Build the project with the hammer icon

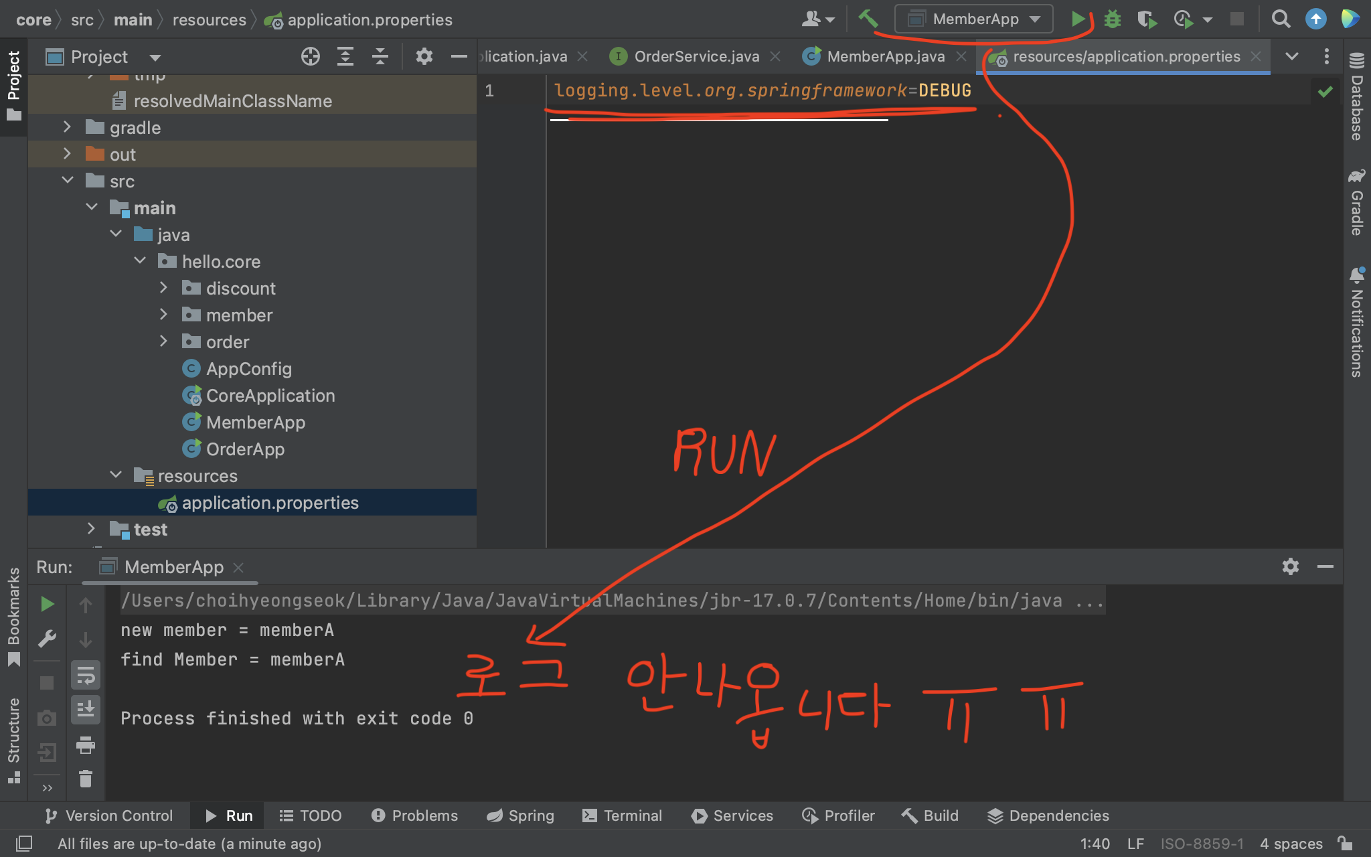[868, 19]
